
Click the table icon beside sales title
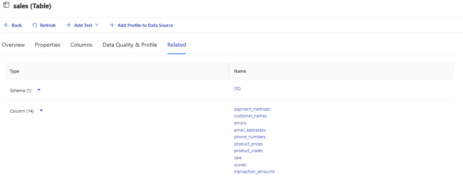point(6,5)
